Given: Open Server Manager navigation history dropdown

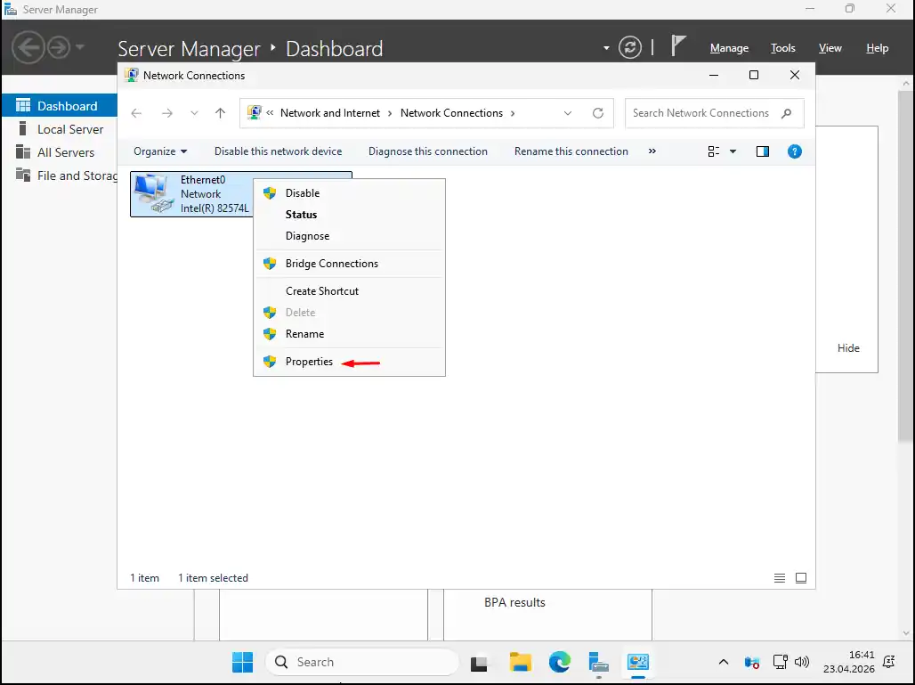Looking at the screenshot, I should tap(80, 47).
